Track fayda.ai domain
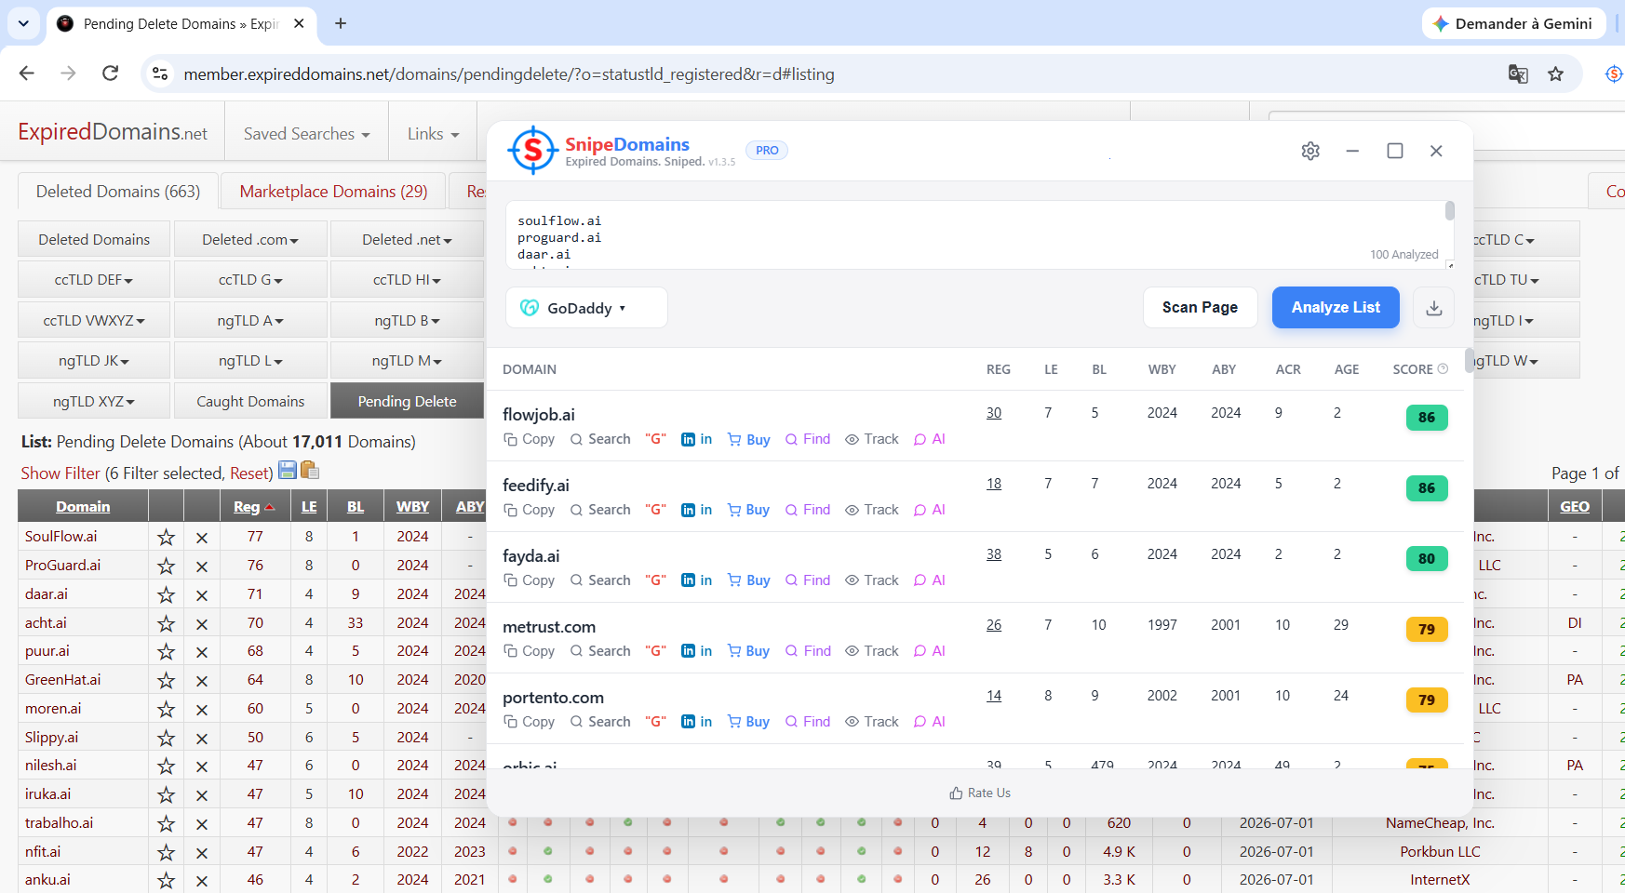 (x=872, y=580)
